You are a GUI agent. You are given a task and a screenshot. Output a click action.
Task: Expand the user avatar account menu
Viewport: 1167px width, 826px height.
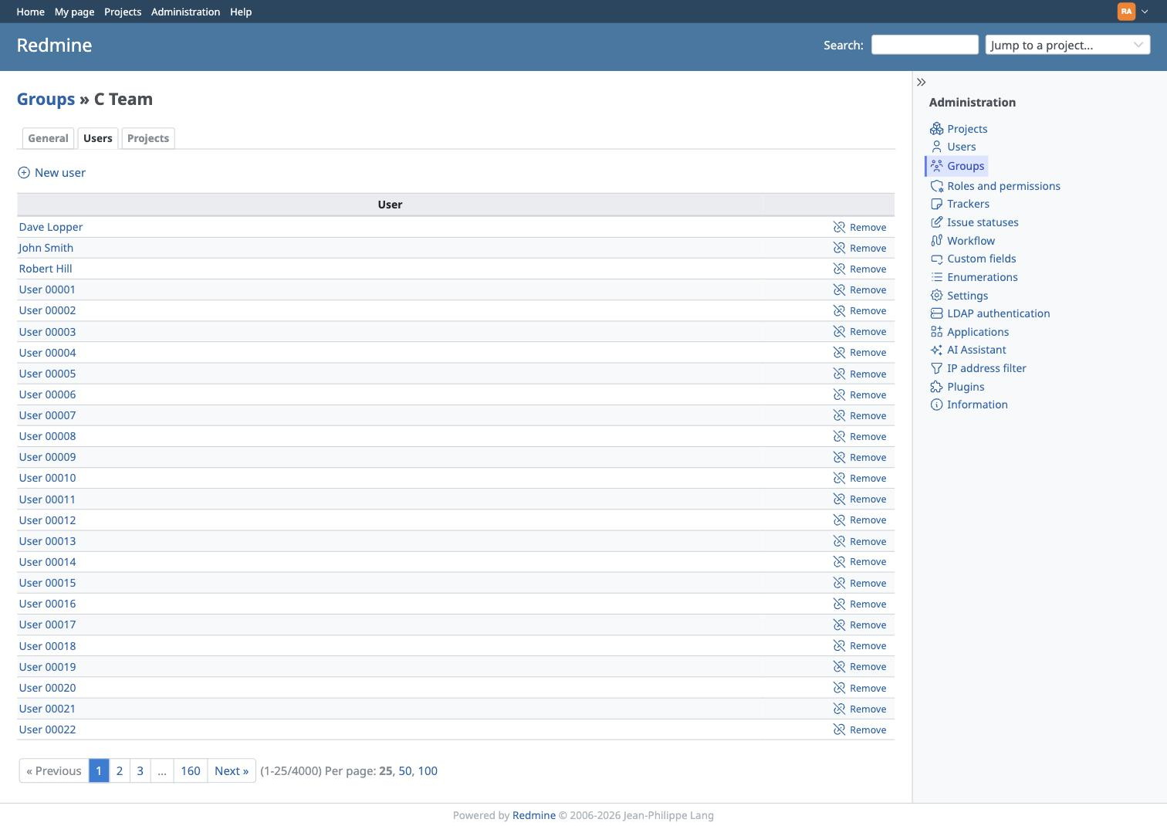click(x=1133, y=12)
